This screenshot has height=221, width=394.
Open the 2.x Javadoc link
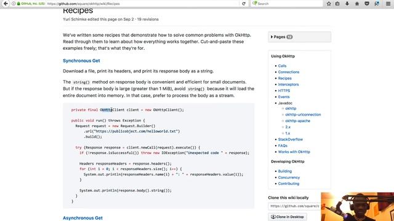287,127
